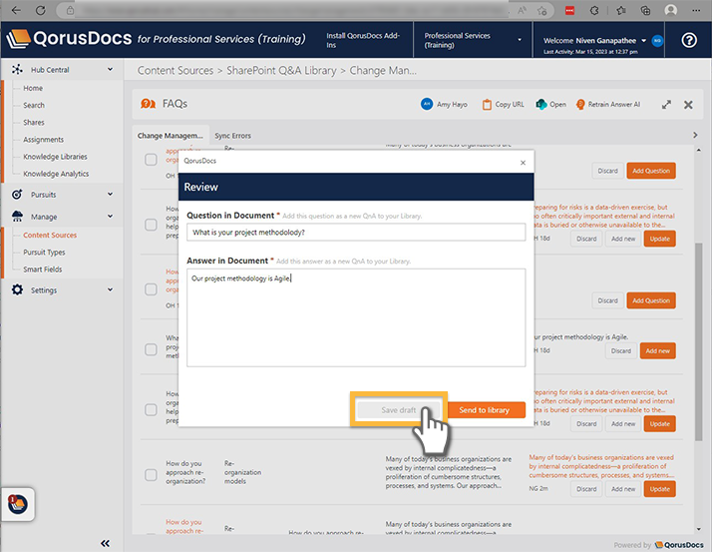Close the Review dialog with X
Screen dimensions: 712x552
point(523,163)
